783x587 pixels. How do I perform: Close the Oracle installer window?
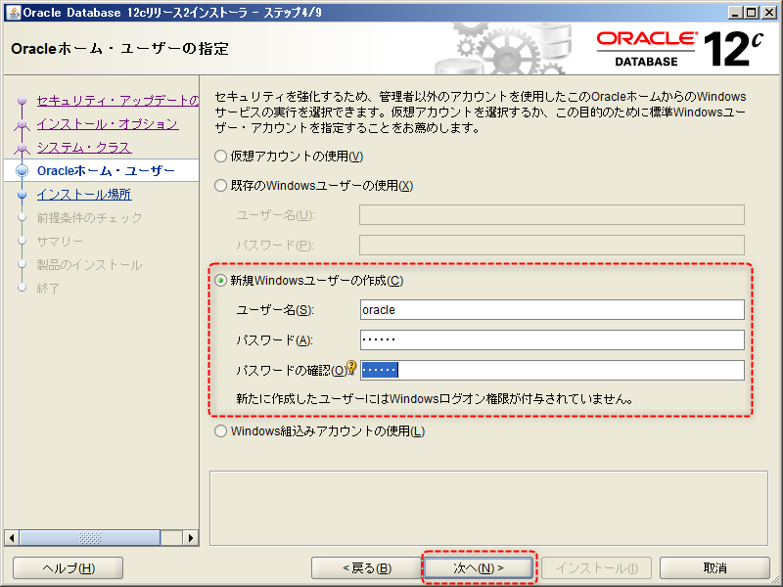(769, 13)
